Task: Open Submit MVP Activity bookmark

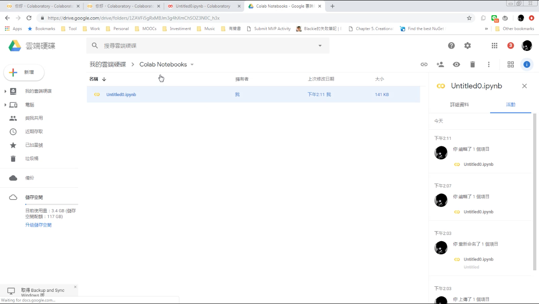Action: click(269, 29)
